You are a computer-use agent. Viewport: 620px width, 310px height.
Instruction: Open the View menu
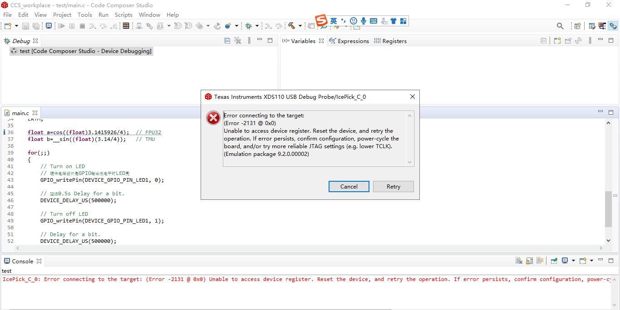(40, 15)
